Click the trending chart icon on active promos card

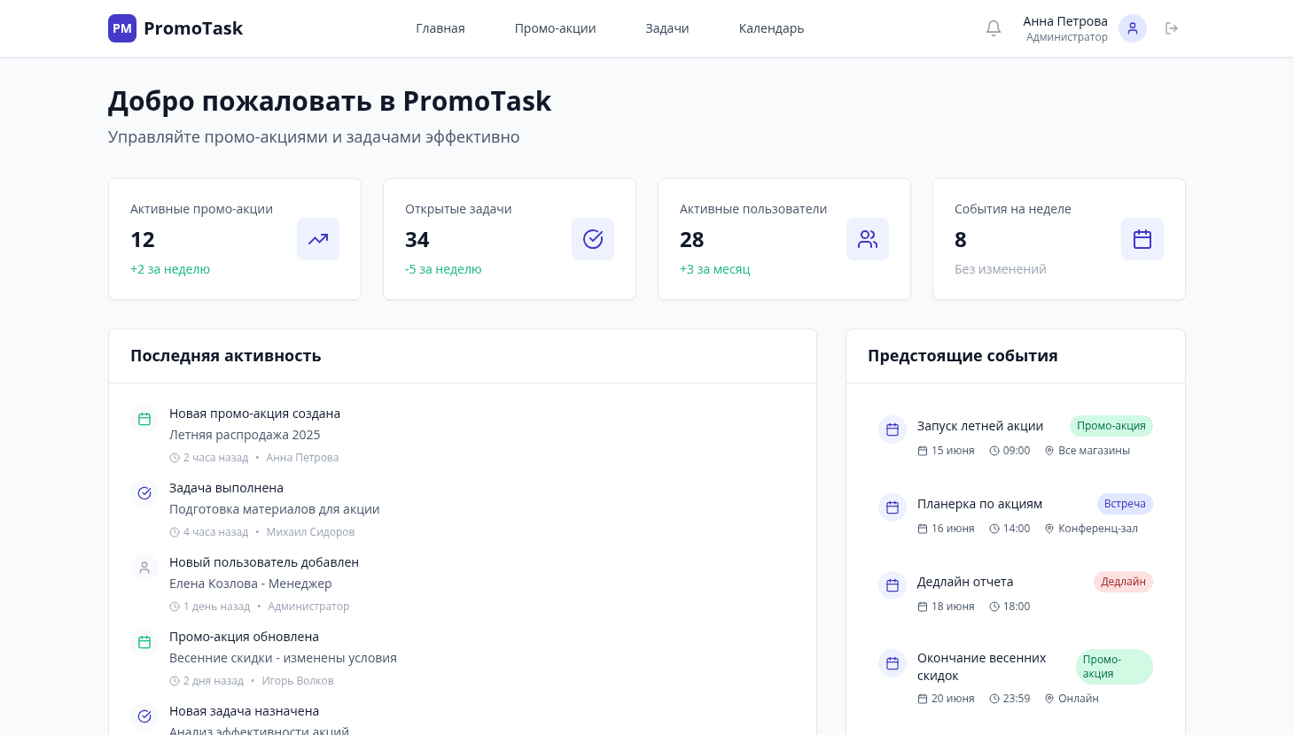[318, 239]
